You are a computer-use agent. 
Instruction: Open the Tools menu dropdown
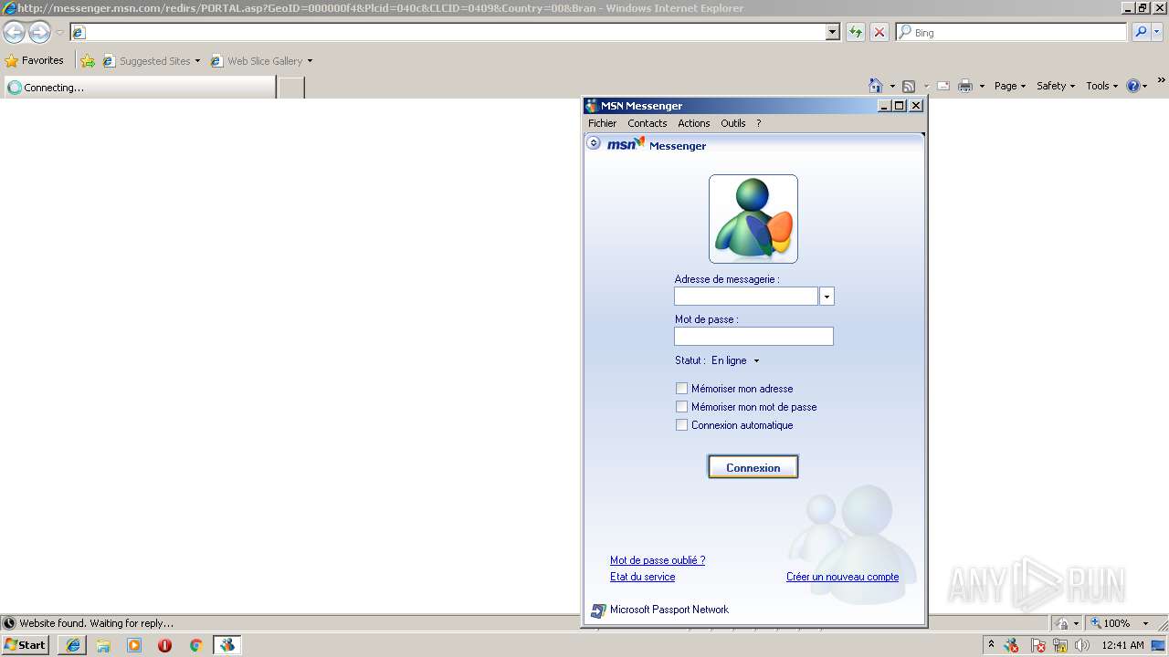pyautogui.click(x=1101, y=86)
